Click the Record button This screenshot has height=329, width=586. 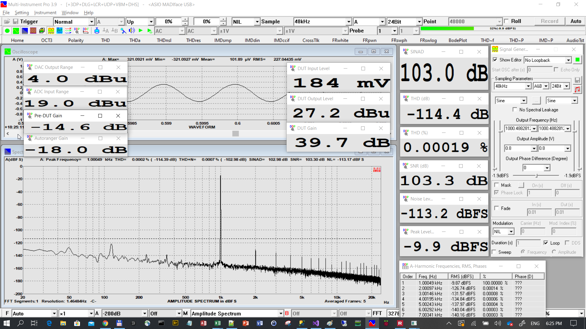point(549,21)
